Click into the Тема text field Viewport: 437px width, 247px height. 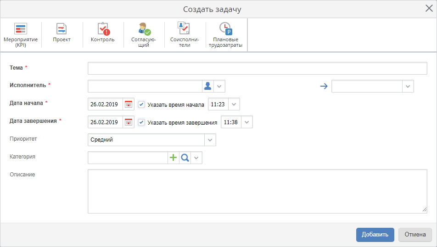(x=257, y=68)
